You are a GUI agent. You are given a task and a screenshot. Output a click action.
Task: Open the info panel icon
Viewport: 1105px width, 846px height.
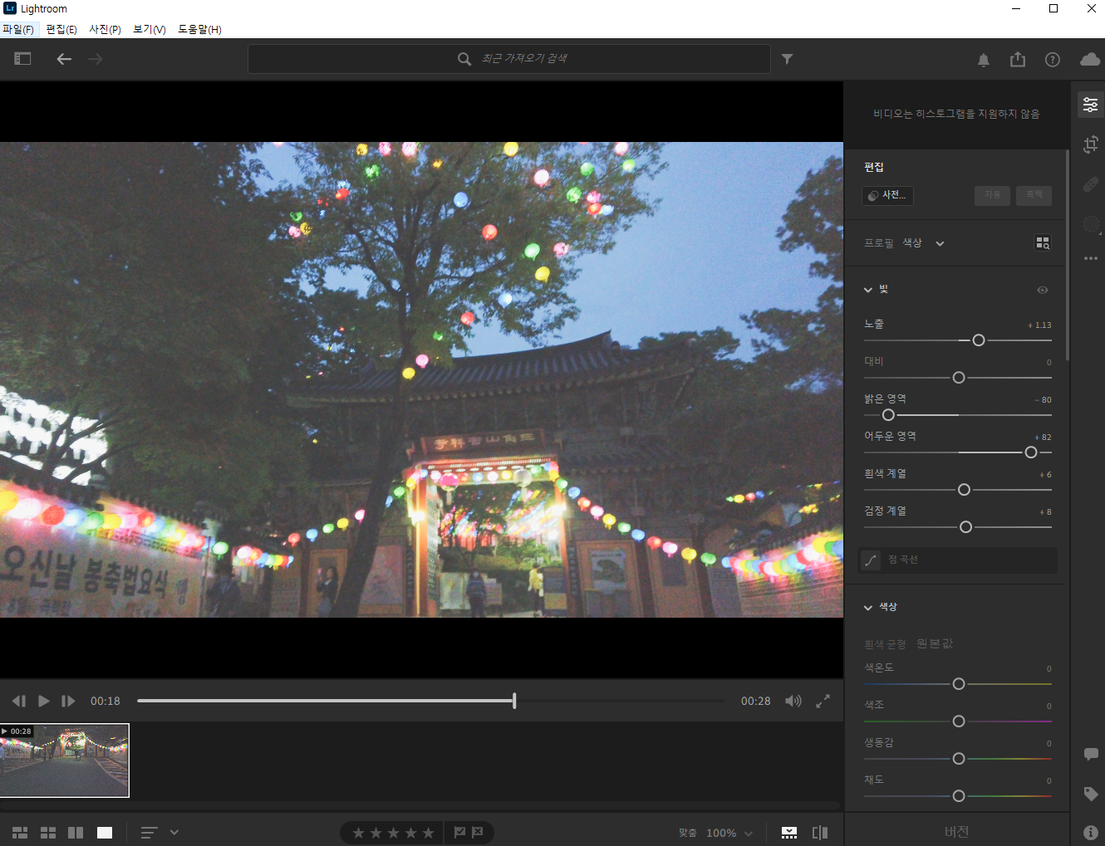tap(1091, 832)
